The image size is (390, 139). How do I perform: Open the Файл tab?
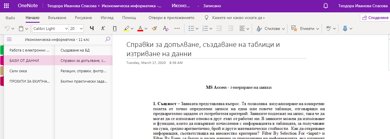[x=10, y=18]
